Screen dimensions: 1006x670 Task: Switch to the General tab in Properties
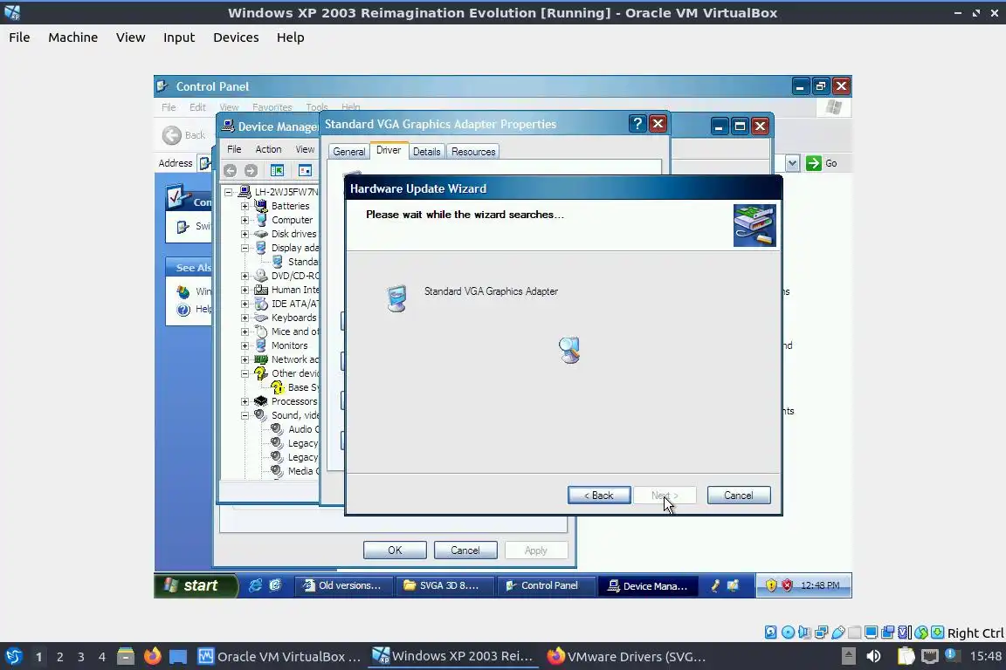click(349, 152)
